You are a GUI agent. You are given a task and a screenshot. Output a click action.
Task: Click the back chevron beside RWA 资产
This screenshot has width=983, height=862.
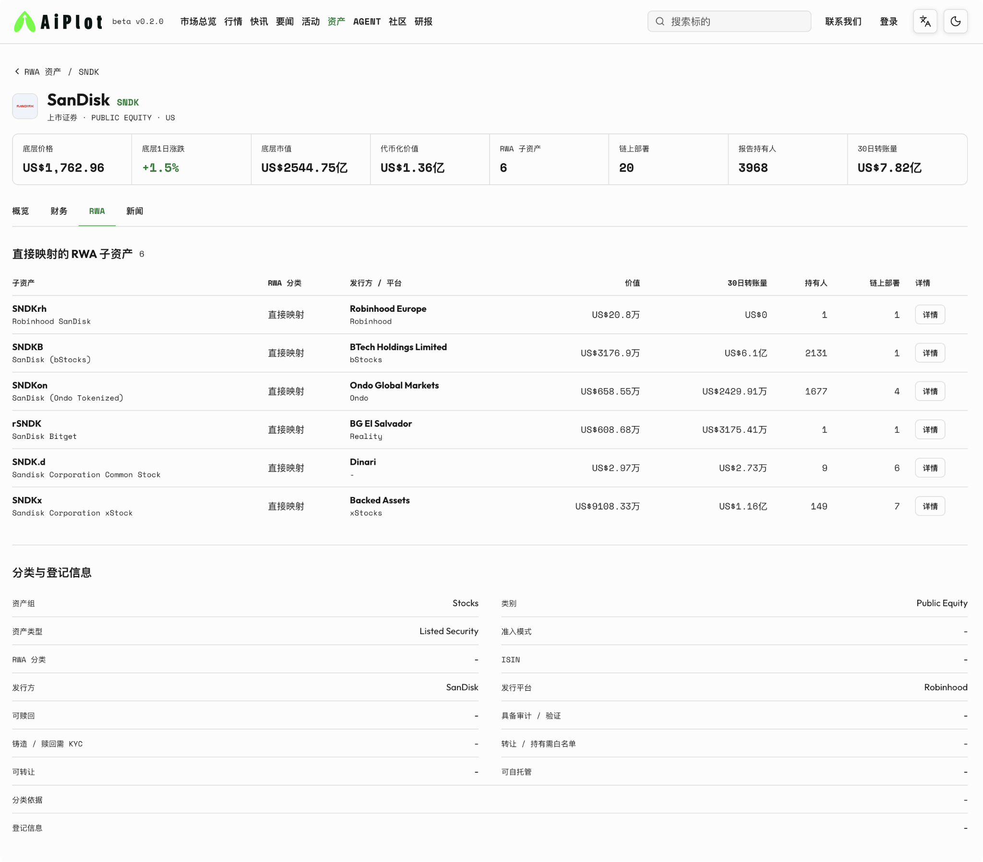click(x=17, y=71)
